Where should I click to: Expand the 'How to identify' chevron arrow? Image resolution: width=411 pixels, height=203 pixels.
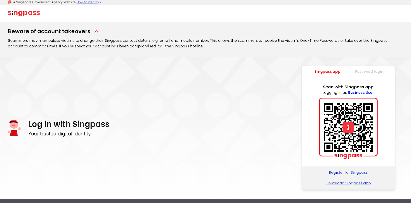click(x=100, y=2)
